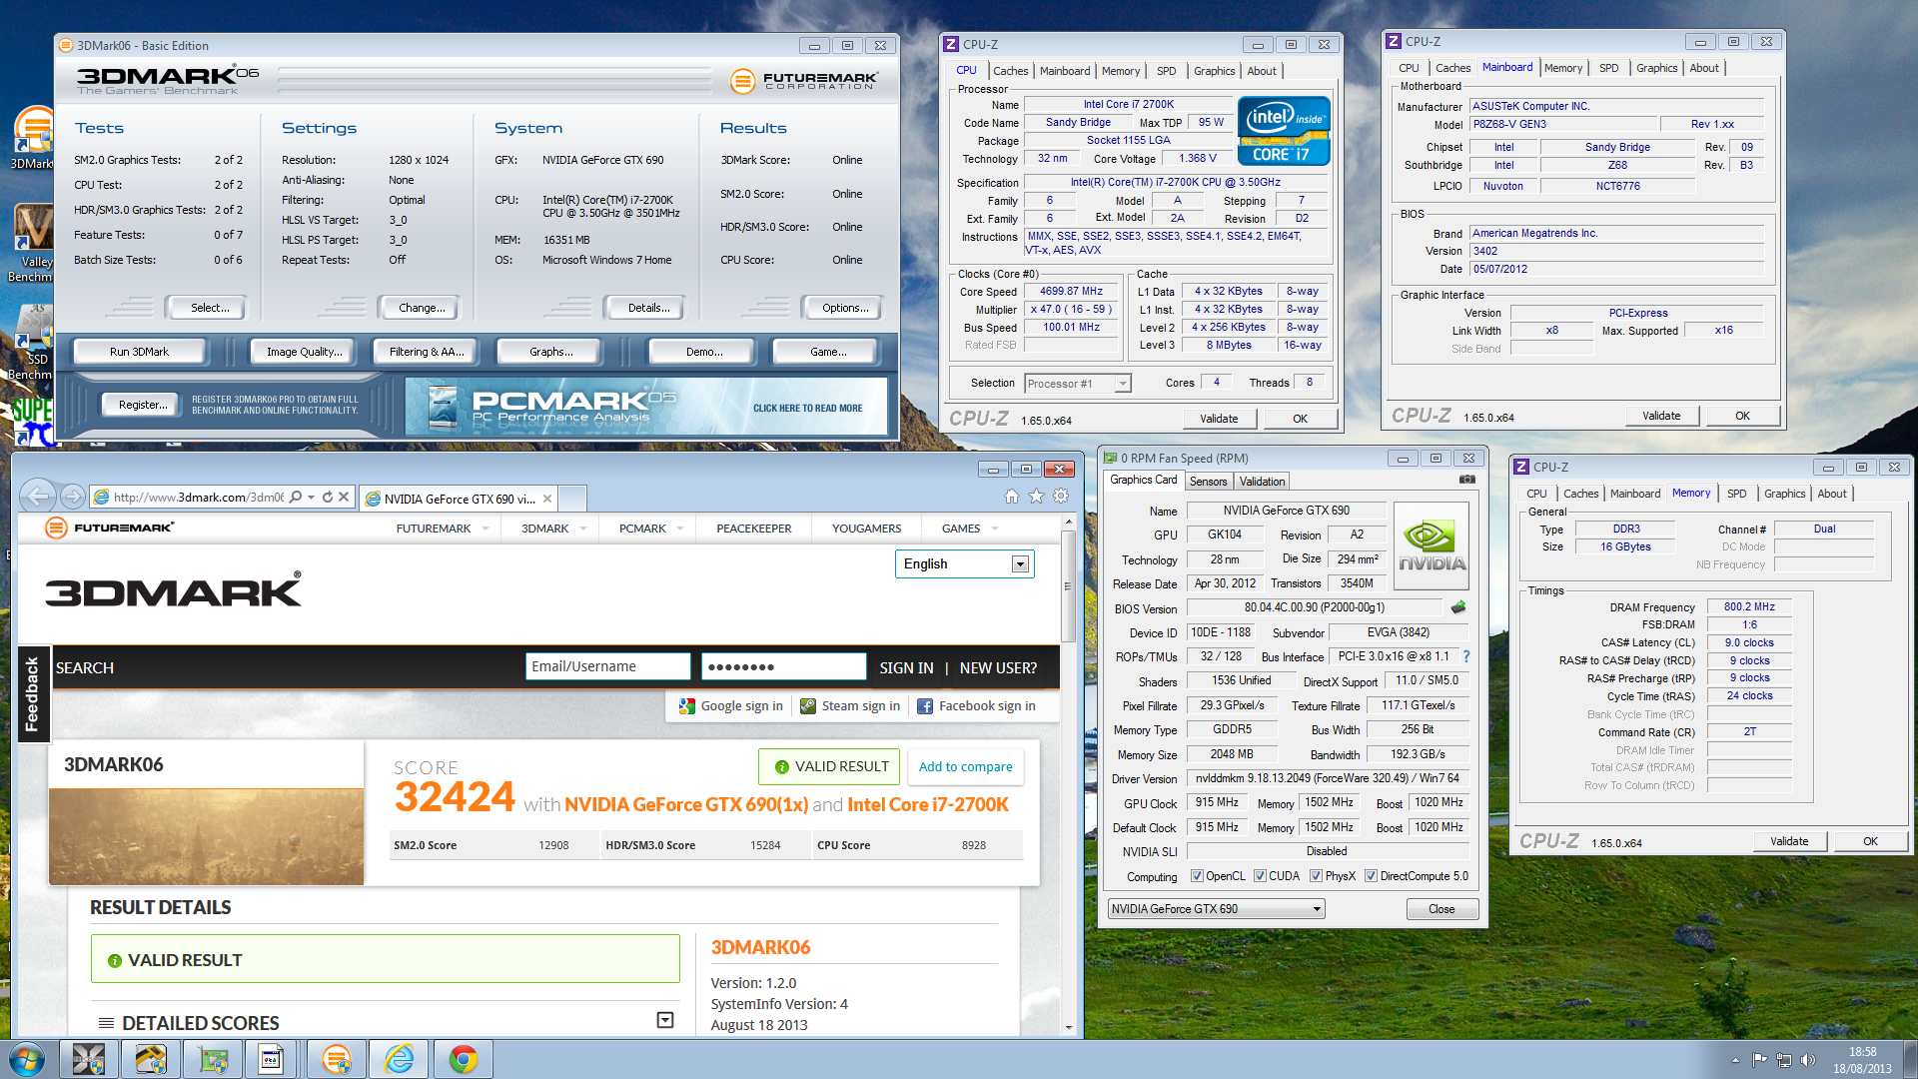This screenshot has width=1918, height=1079.
Task: Stop loading via address bar X
Action: point(344,497)
